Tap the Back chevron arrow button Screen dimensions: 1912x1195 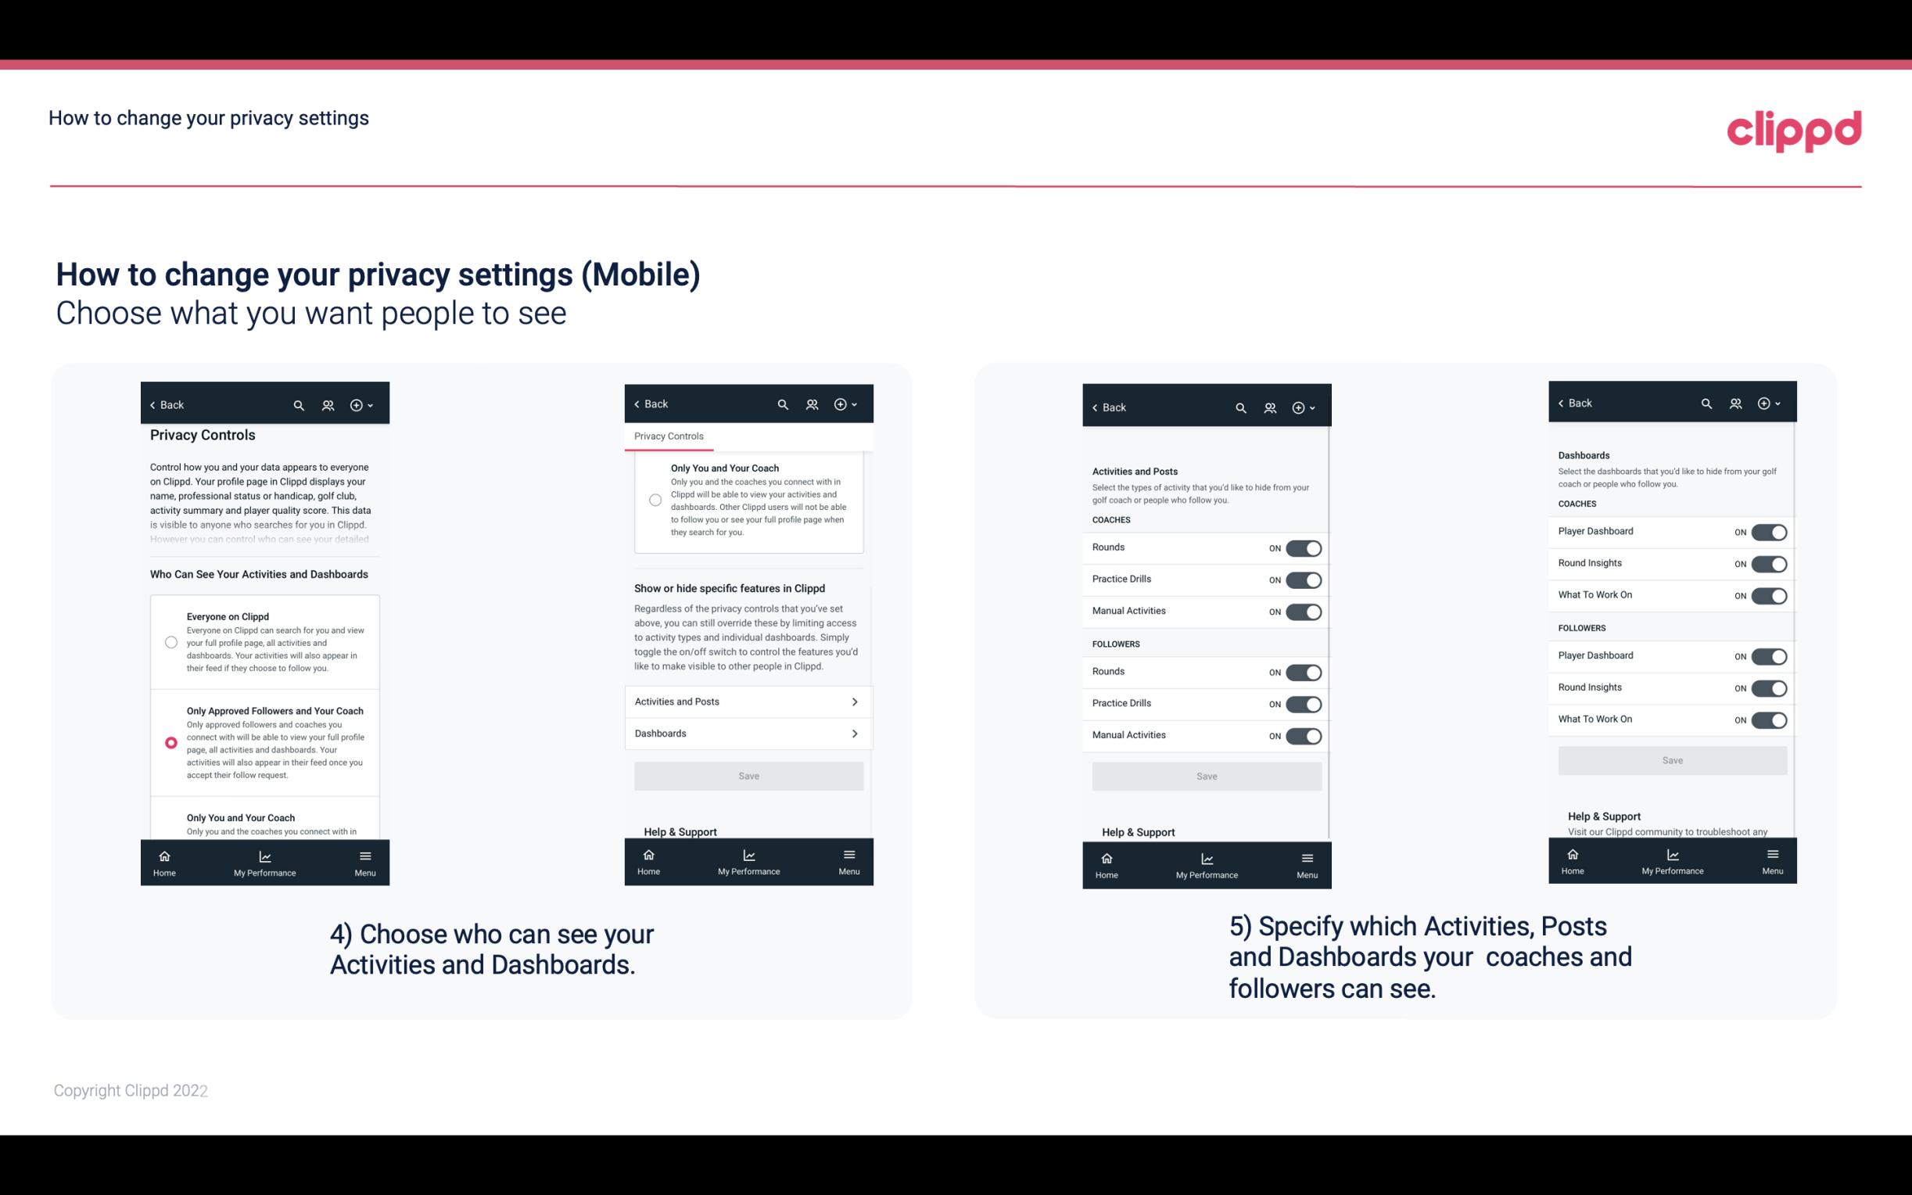(x=152, y=405)
